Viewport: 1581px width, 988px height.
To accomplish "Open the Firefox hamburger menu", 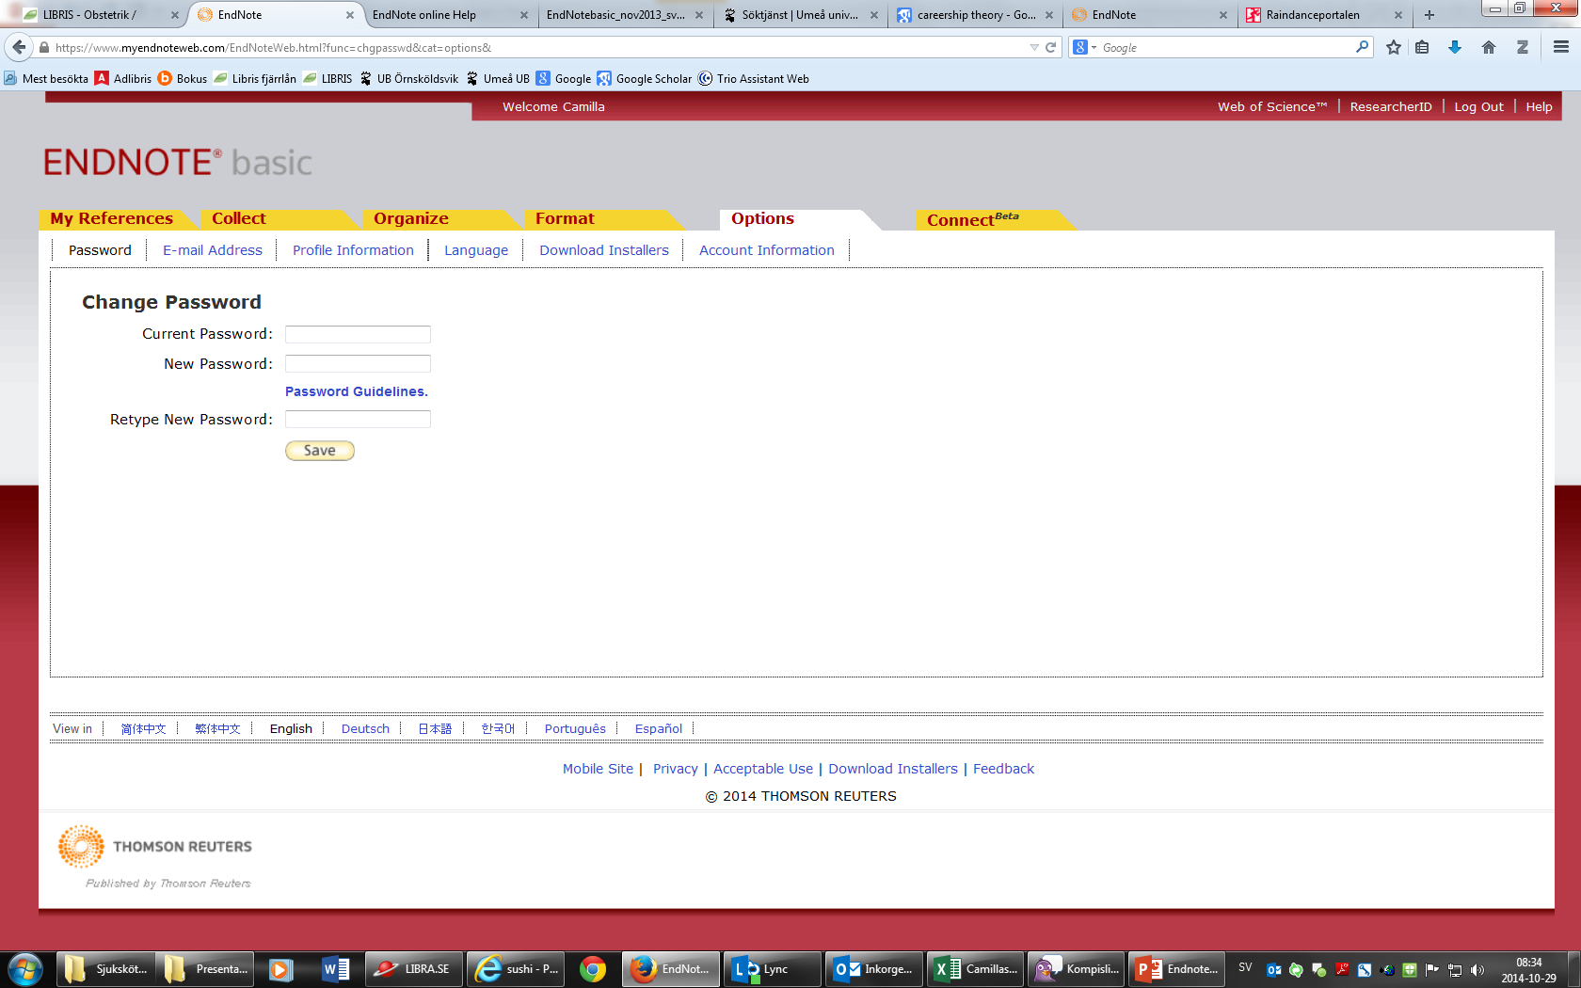I will tap(1560, 47).
